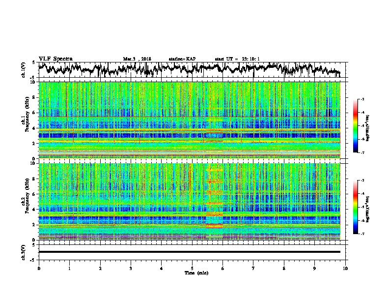Click the ch.2 spectrogram plot area

point(190,202)
